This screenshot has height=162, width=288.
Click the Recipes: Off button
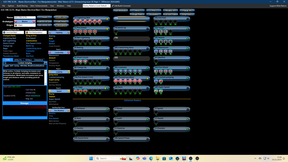(170, 10)
